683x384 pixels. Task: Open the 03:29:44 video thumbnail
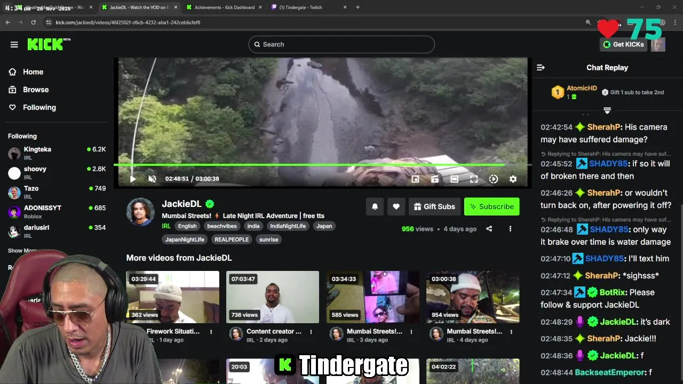tap(173, 297)
